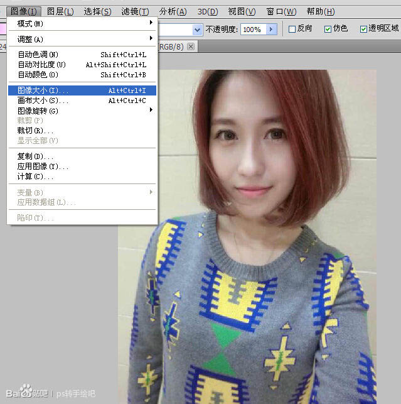Open the 帮助(H) menu
Screen dimensions: 401x404
pos(321,11)
